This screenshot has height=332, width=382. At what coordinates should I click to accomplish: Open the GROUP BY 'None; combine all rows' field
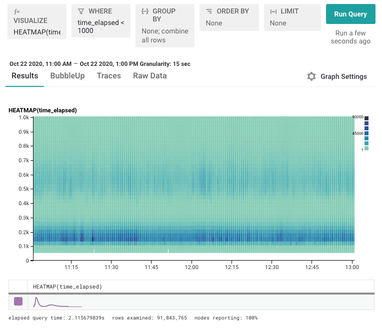click(x=164, y=35)
